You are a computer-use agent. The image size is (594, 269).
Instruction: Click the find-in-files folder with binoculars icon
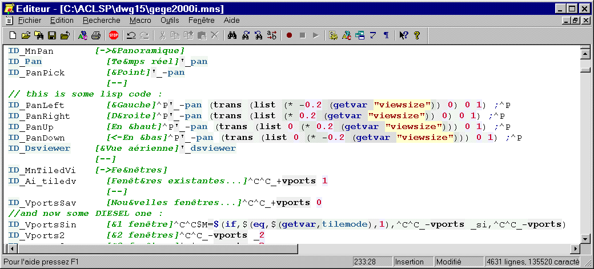point(39,35)
